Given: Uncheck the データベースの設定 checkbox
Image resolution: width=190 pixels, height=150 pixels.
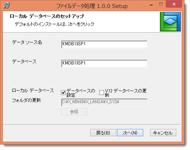Looking at the screenshot, I should click(63, 93).
